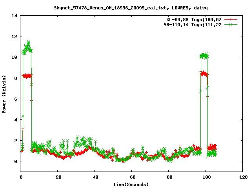The image size is (251, 188).
Task: Click the red plus legend marker
Action: coord(231,20)
